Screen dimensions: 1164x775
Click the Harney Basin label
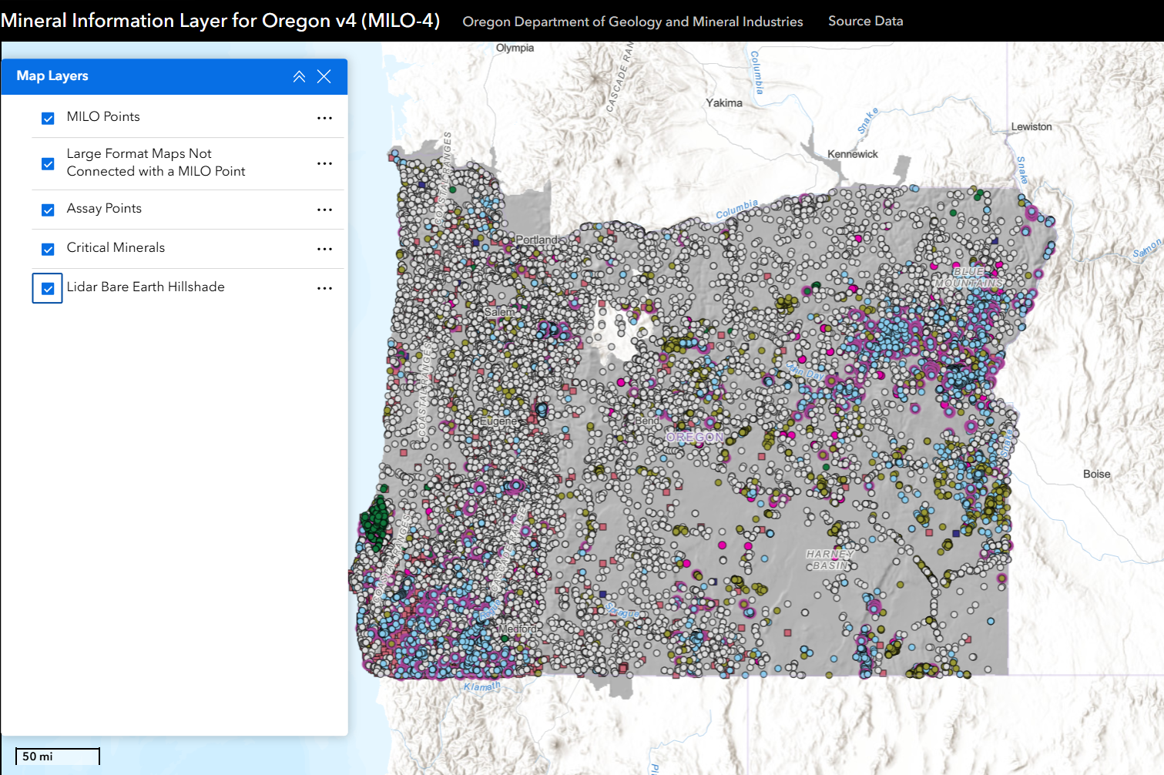(830, 559)
